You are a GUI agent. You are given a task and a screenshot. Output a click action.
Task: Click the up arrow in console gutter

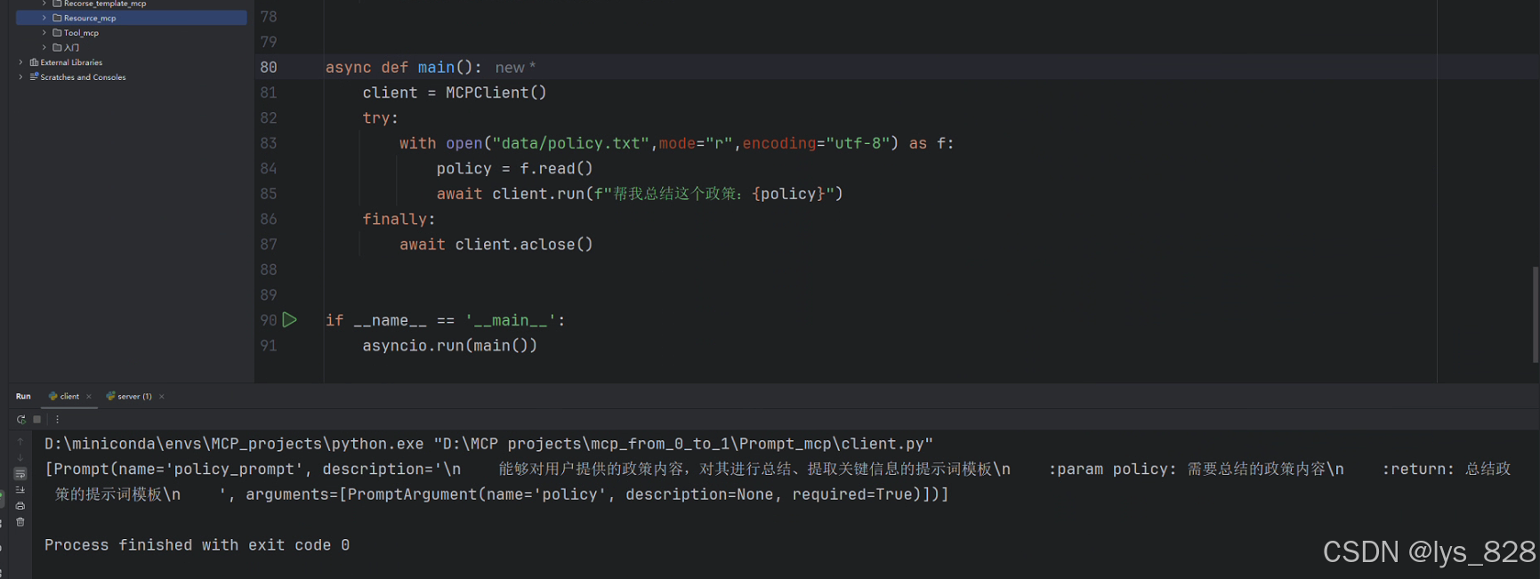tap(20, 441)
